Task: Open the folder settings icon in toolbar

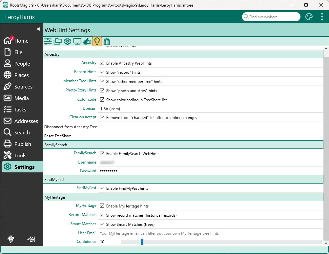Action: [58, 41]
